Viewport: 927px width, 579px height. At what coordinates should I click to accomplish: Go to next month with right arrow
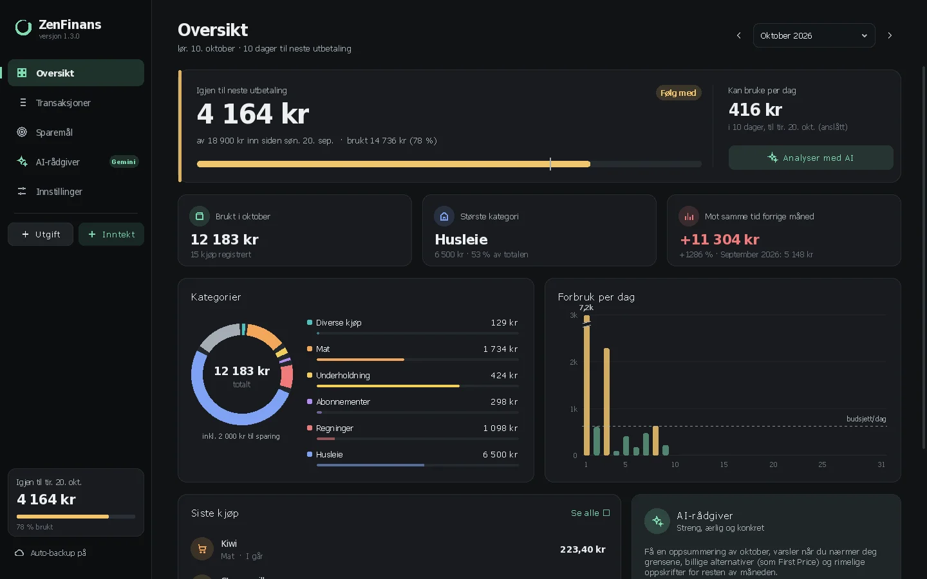[890, 35]
